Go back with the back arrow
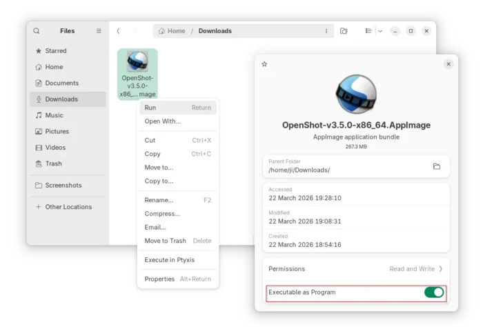The image size is (483, 327). point(118,31)
